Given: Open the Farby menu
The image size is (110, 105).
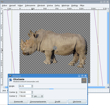Looking at the screenshot, I should click(x=57, y=6).
